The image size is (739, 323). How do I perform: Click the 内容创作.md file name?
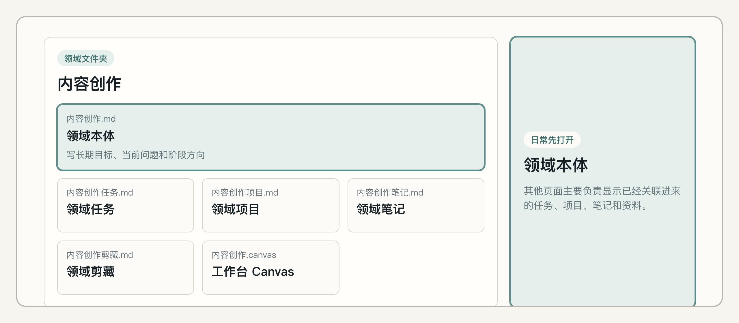(x=91, y=119)
